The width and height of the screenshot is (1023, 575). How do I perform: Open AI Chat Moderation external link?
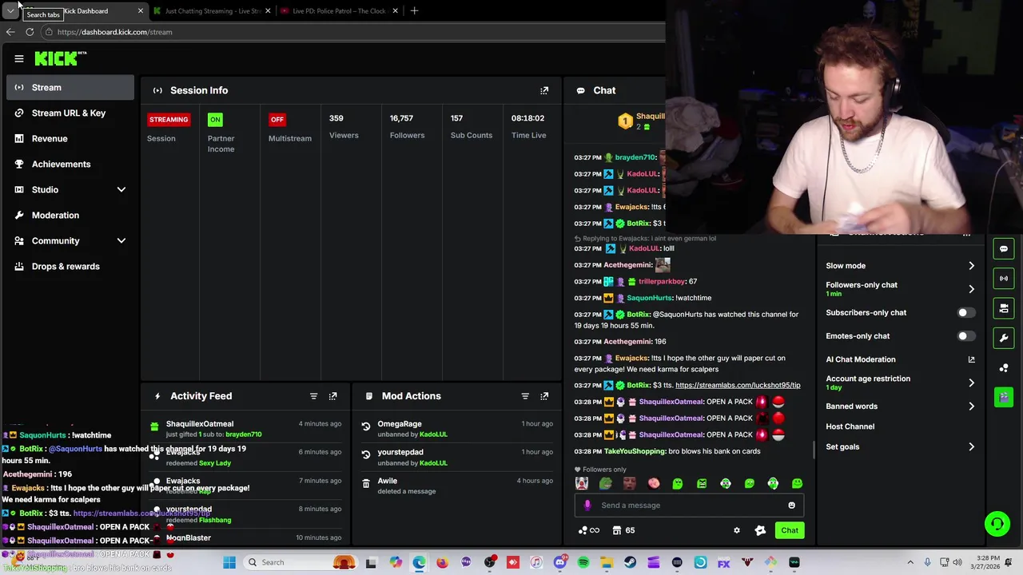pyautogui.click(x=971, y=359)
